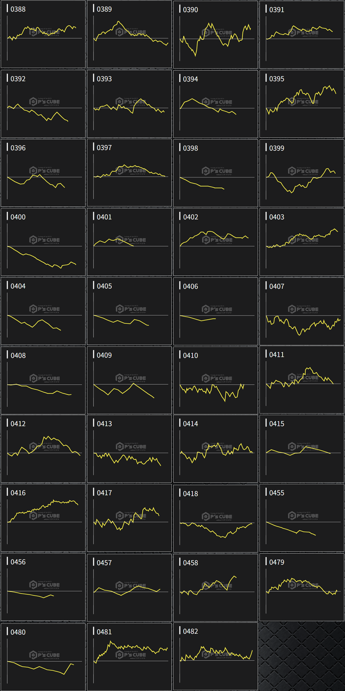This screenshot has width=345, height=691.
Task: Click chart thumbnail 0415
Action: pyautogui.click(x=302, y=449)
